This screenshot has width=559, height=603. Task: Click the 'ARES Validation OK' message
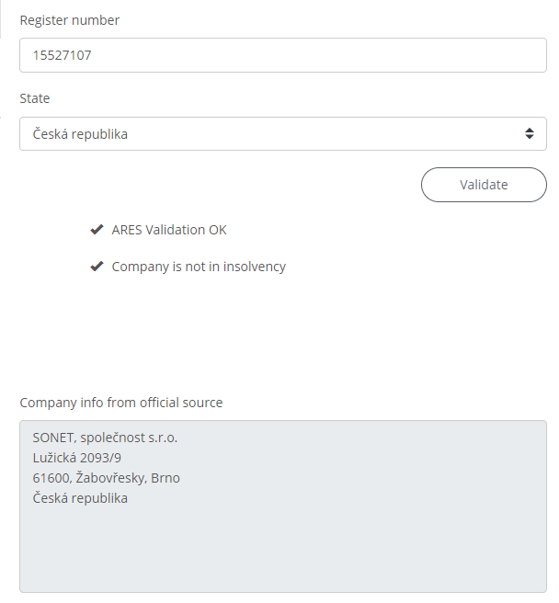point(169,230)
